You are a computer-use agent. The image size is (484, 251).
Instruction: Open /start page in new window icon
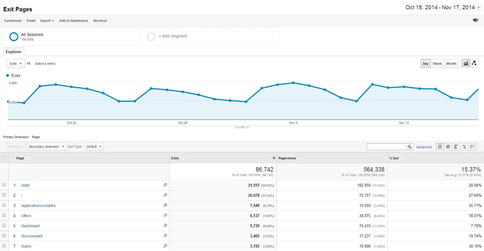point(165,185)
